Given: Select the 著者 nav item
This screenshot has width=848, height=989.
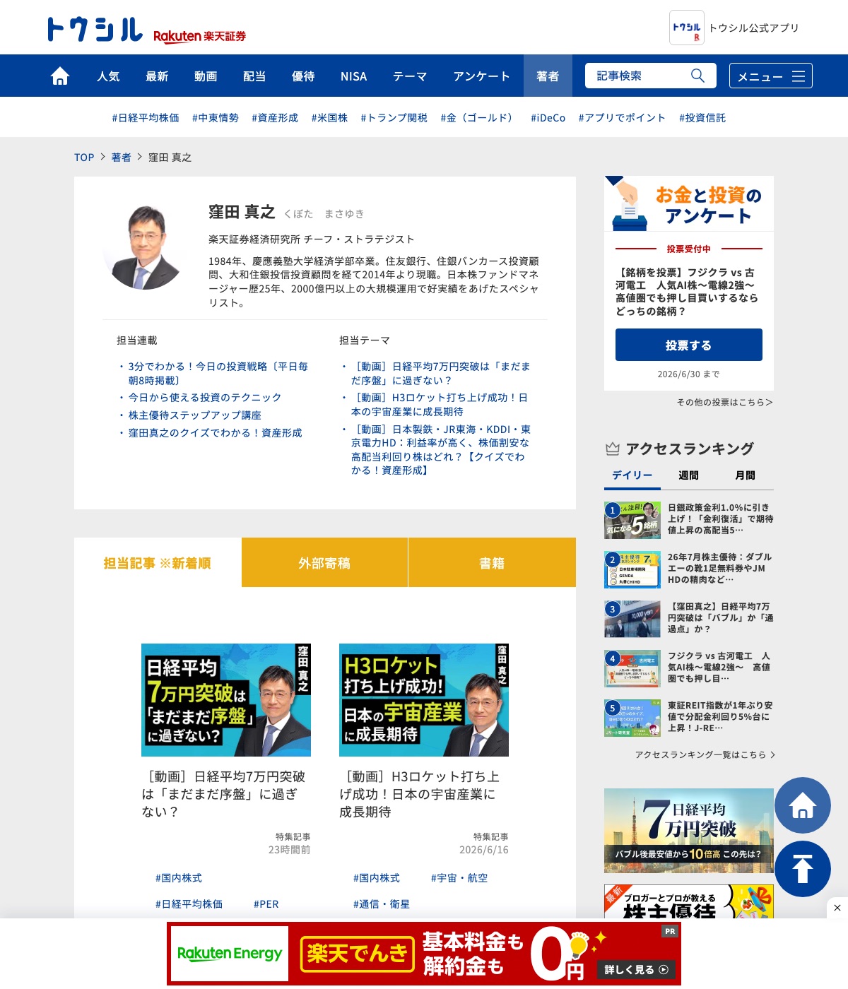Looking at the screenshot, I should pyautogui.click(x=548, y=76).
